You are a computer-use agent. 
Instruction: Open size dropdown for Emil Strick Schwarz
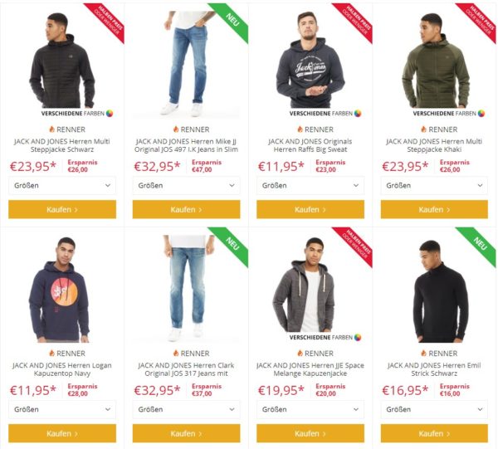pos(434,410)
